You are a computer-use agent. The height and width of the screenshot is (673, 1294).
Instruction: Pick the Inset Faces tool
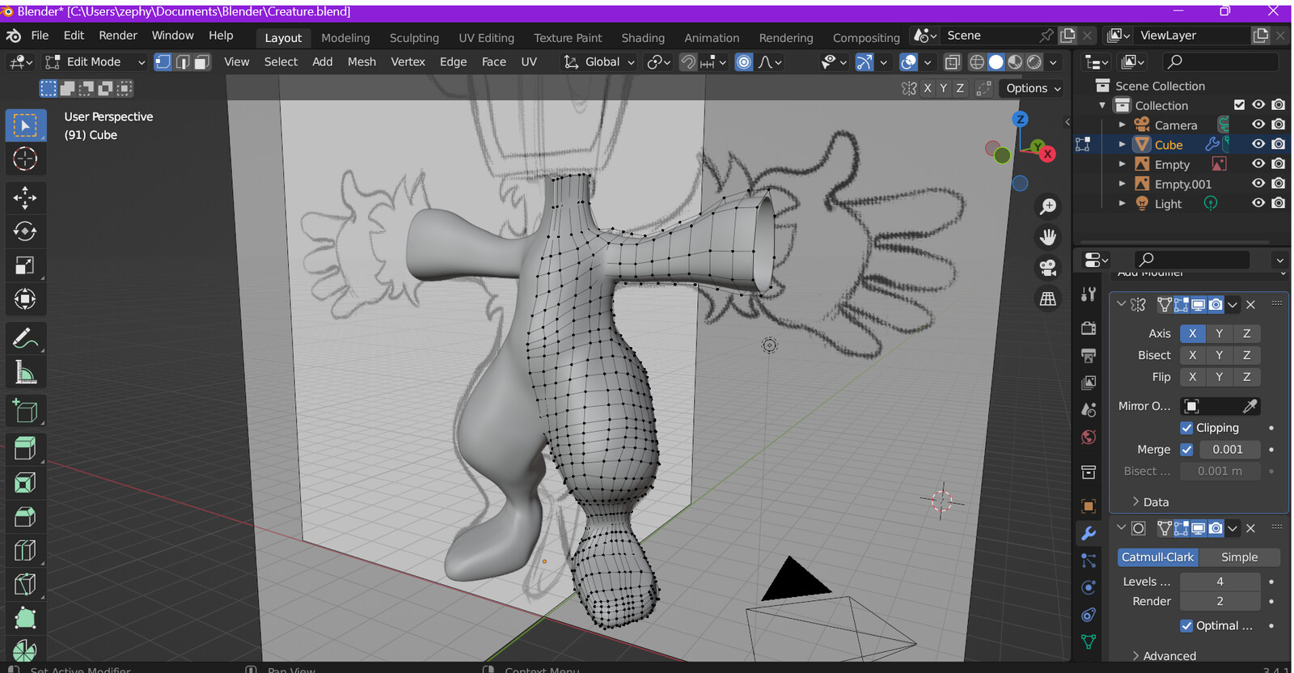[25, 483]
